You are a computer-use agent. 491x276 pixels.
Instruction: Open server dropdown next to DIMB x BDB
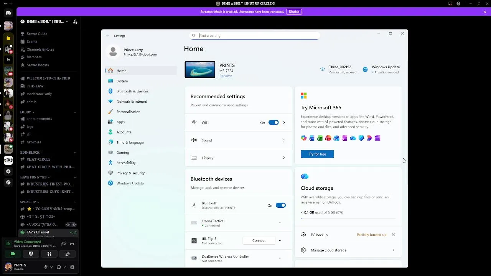coord(67,21)
